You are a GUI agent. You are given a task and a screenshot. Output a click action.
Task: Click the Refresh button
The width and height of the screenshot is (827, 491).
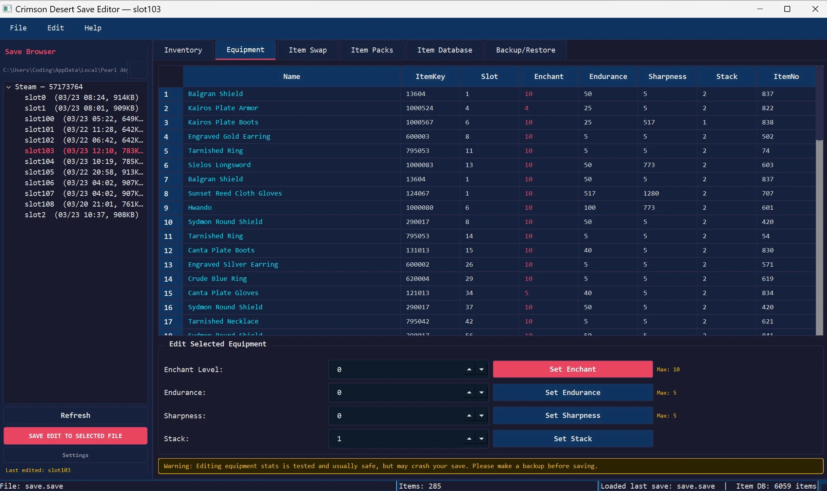pyautogui.click(x=75, y=415)
